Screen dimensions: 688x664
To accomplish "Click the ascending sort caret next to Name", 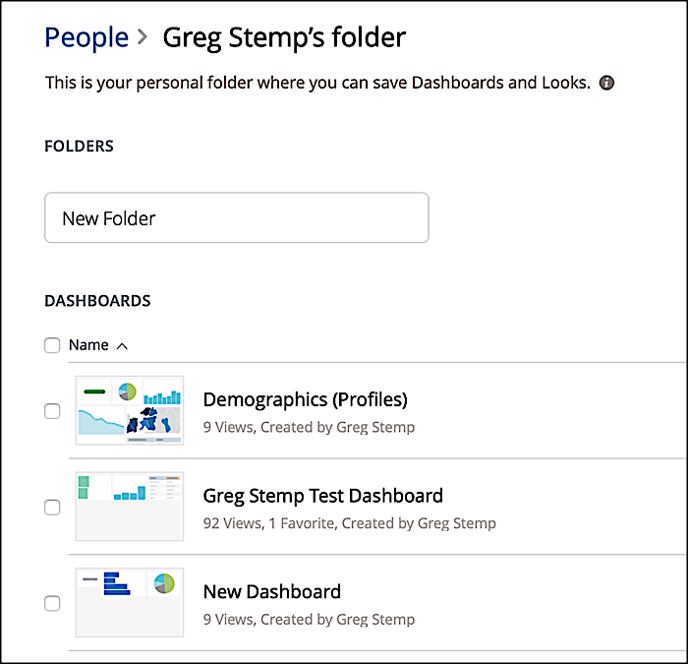I will click(122, 345).
